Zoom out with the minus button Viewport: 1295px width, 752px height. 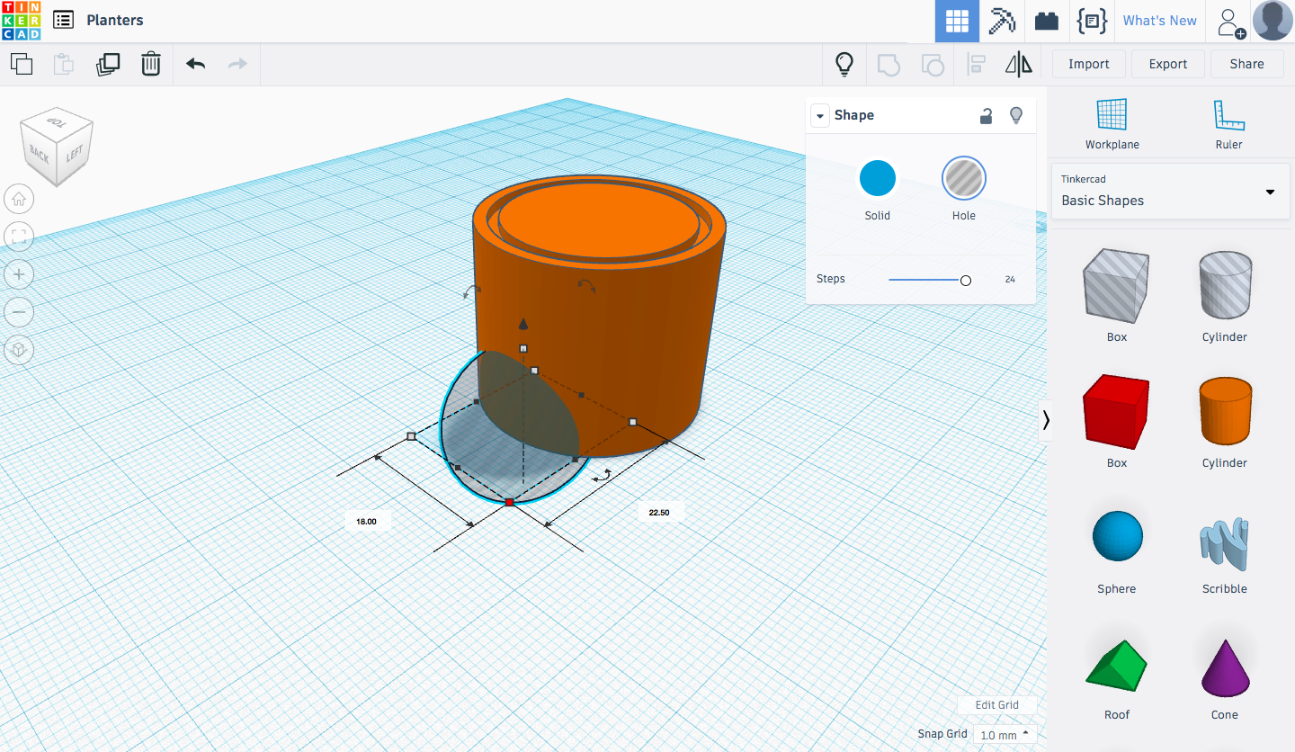(x=19, y=312)
